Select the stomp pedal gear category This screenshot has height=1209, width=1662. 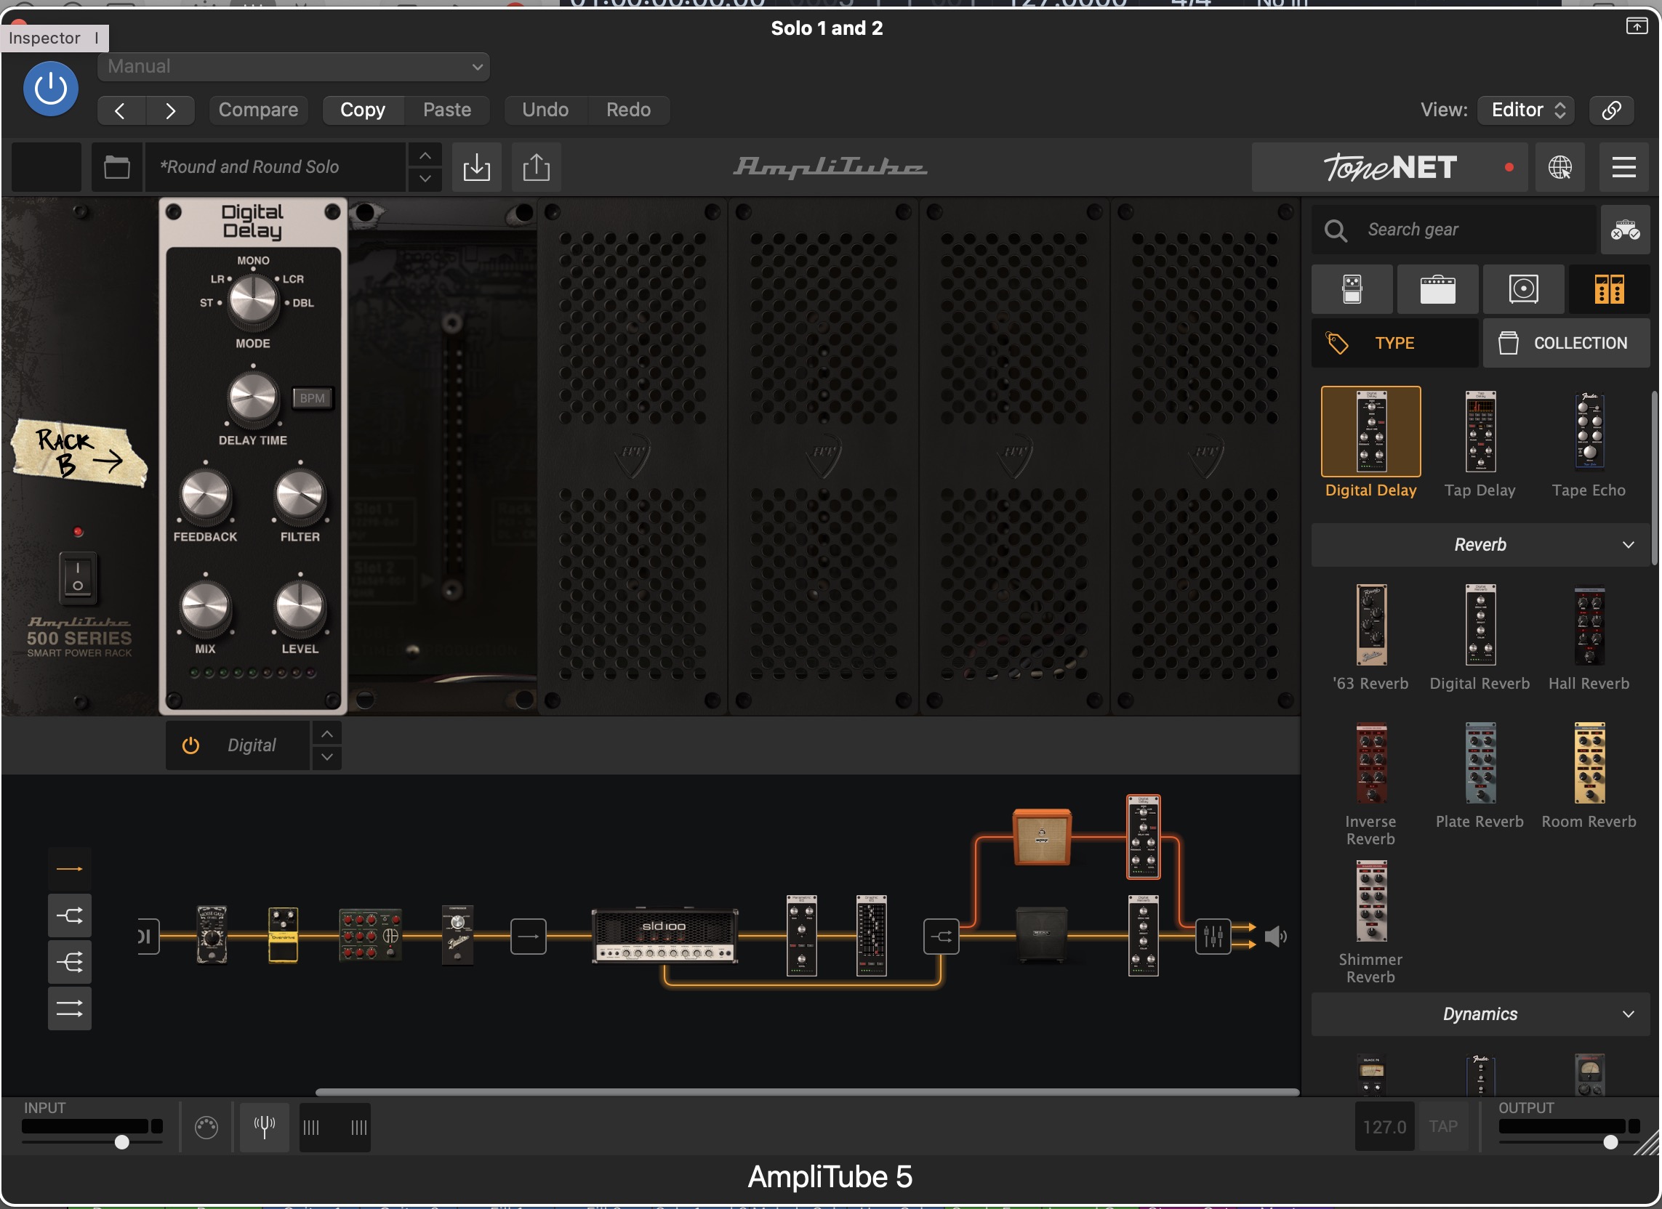(1352, 289)
